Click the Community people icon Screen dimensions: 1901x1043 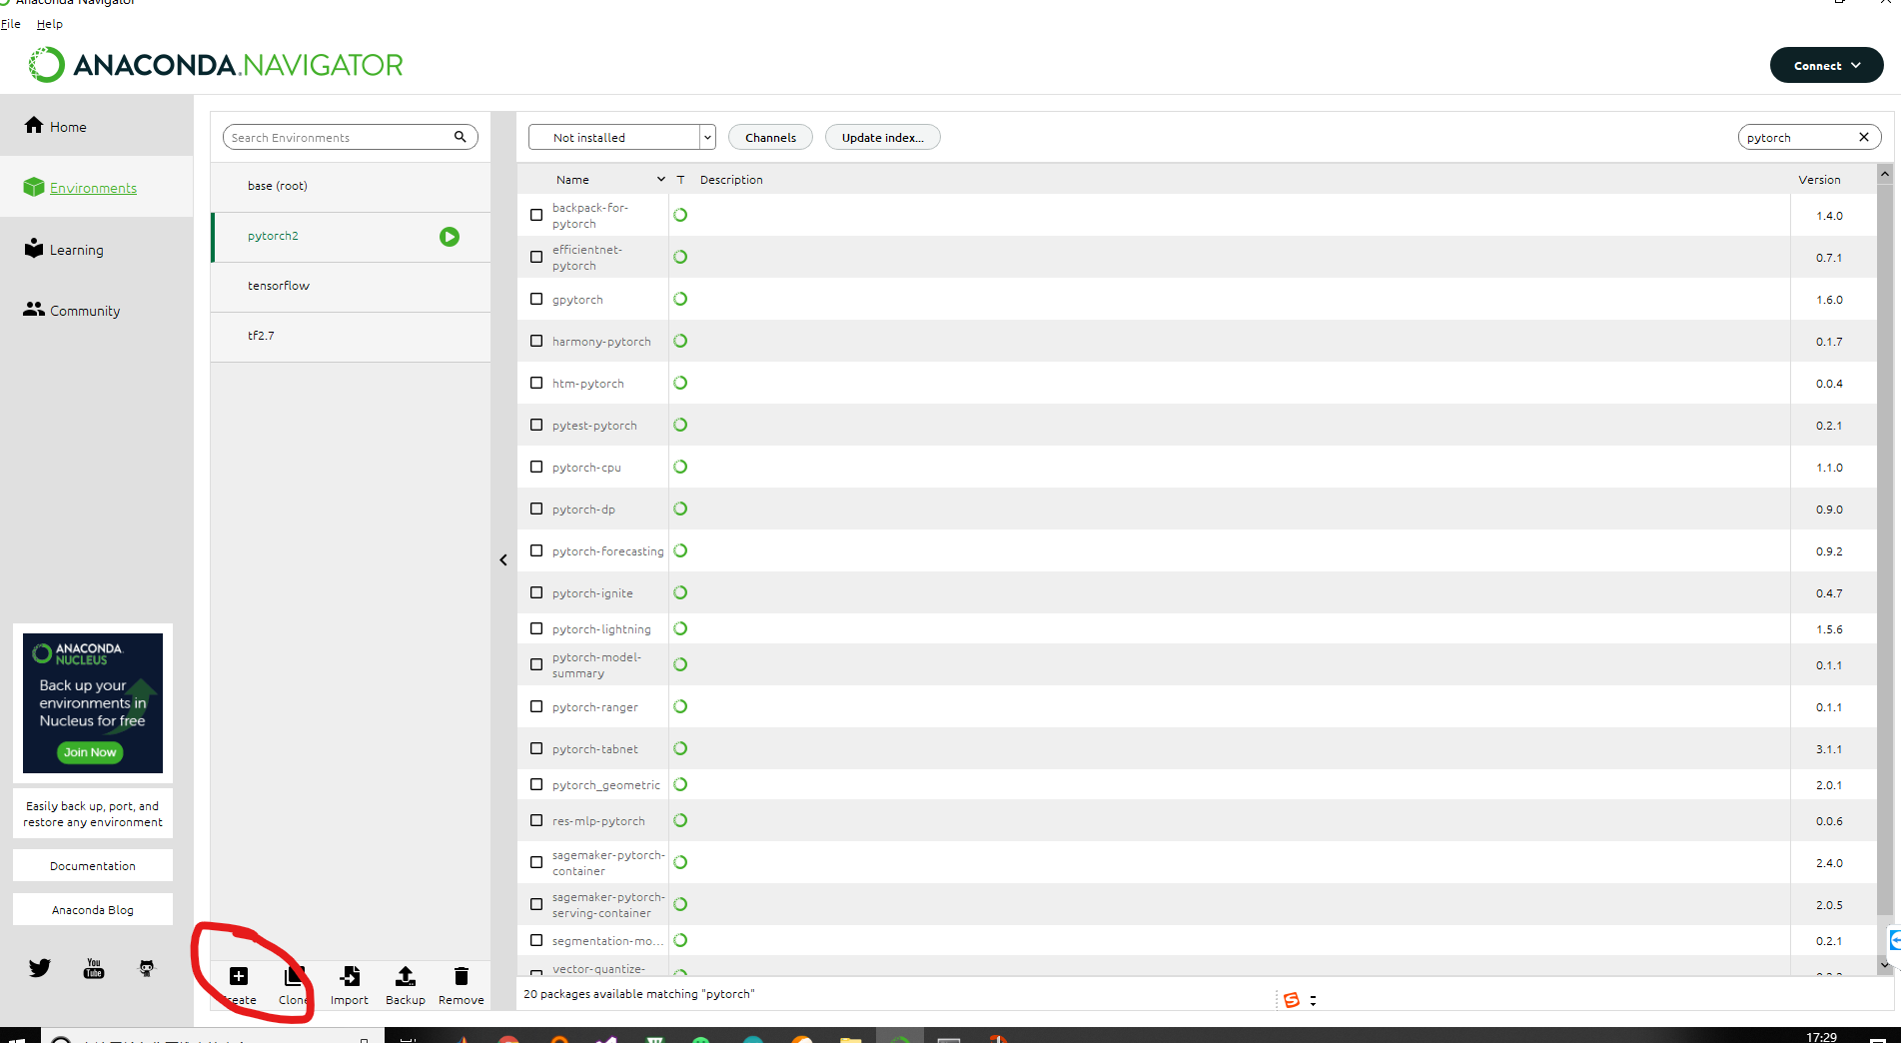click(34, 309)
